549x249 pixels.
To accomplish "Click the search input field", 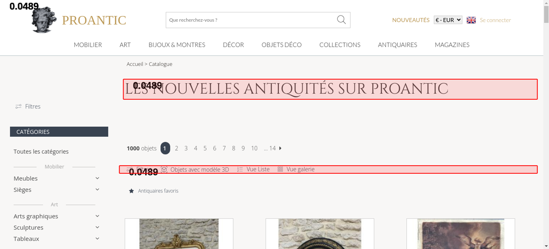I will (x=250, y=20).
